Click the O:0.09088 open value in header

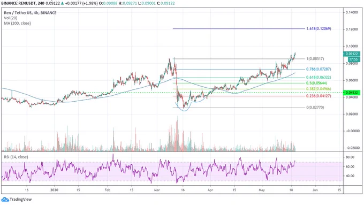click(108, 3)
